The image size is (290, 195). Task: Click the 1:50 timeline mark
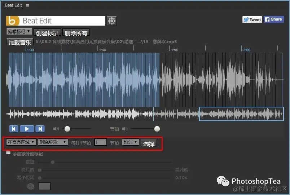175,50
